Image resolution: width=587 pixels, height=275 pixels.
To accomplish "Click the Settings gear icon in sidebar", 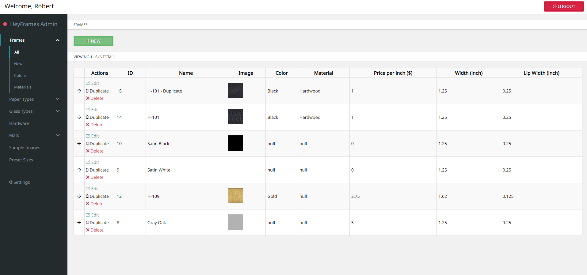I will pos(11,182).
